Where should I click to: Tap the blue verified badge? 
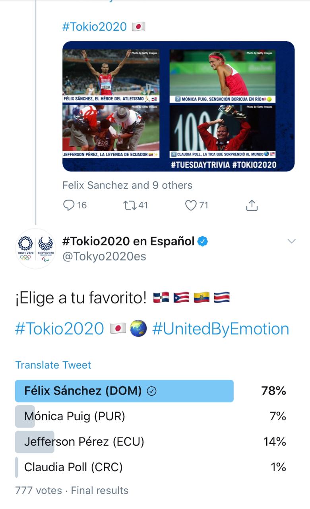click(203, 241)
